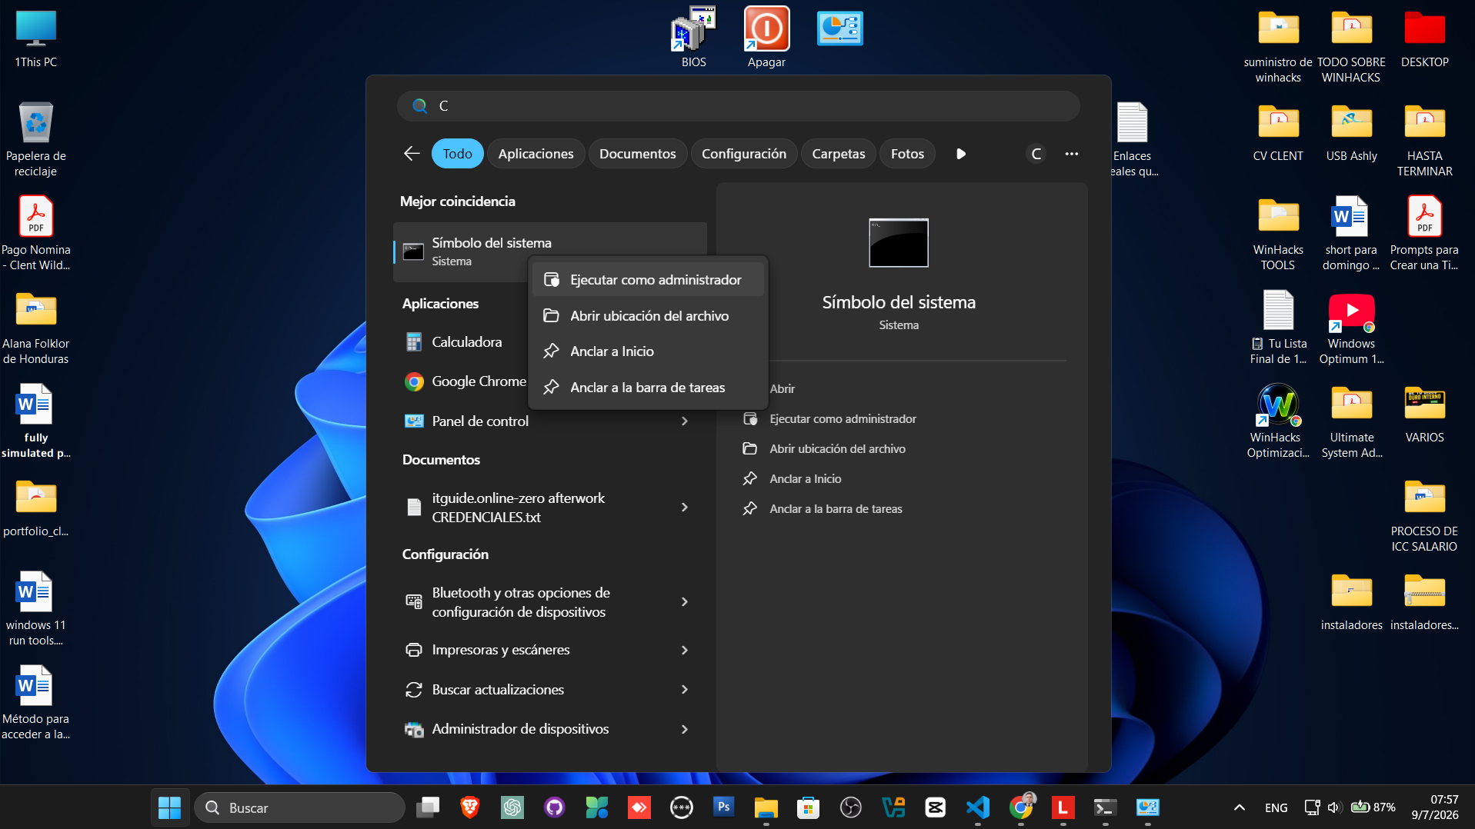Open the Google Chrome app result
The width and height of the screenshot is (1475, 829).
coord(466,381)
